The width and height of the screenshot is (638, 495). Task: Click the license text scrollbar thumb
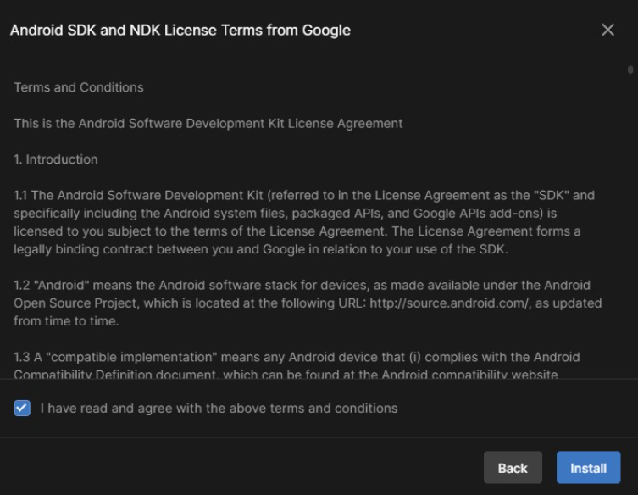tap(630, 70)
